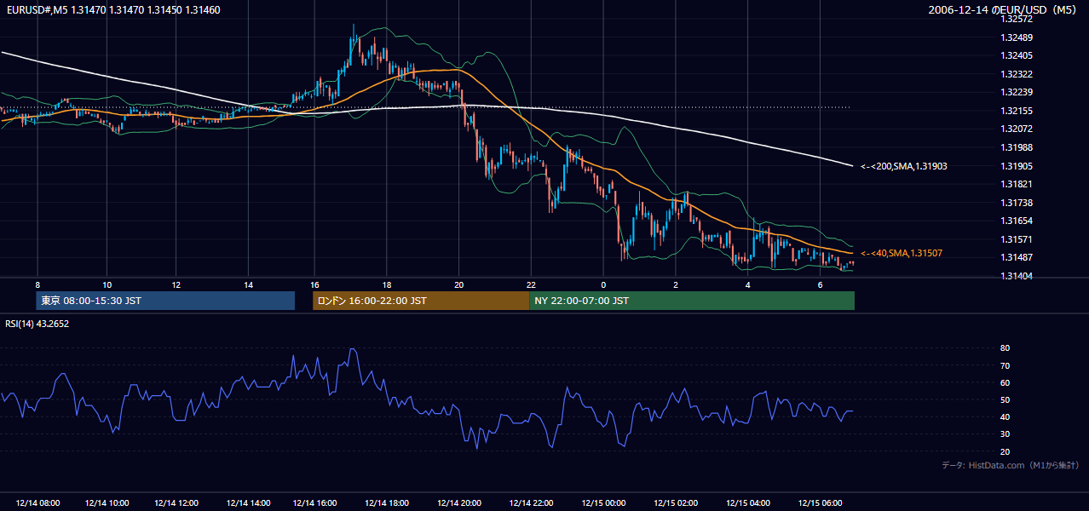Click price level 1.31571 on the axis

[x=1017, y=239]
